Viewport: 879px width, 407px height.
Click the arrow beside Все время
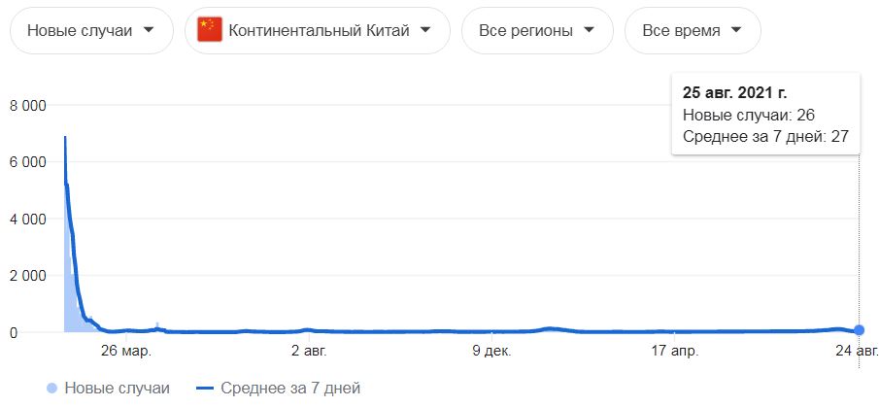click(736, 30)
